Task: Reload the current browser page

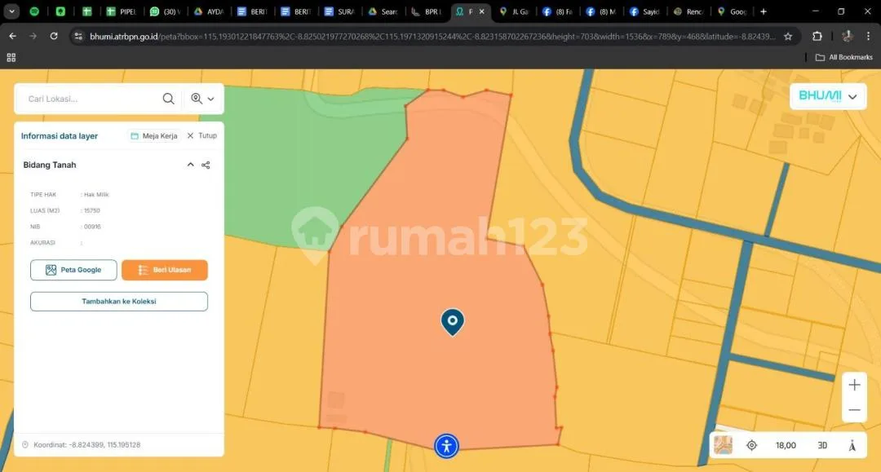Action: click(x=54, y=36)
